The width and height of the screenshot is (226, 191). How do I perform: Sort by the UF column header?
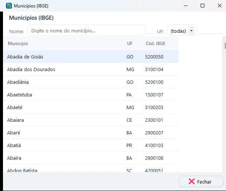130,44
